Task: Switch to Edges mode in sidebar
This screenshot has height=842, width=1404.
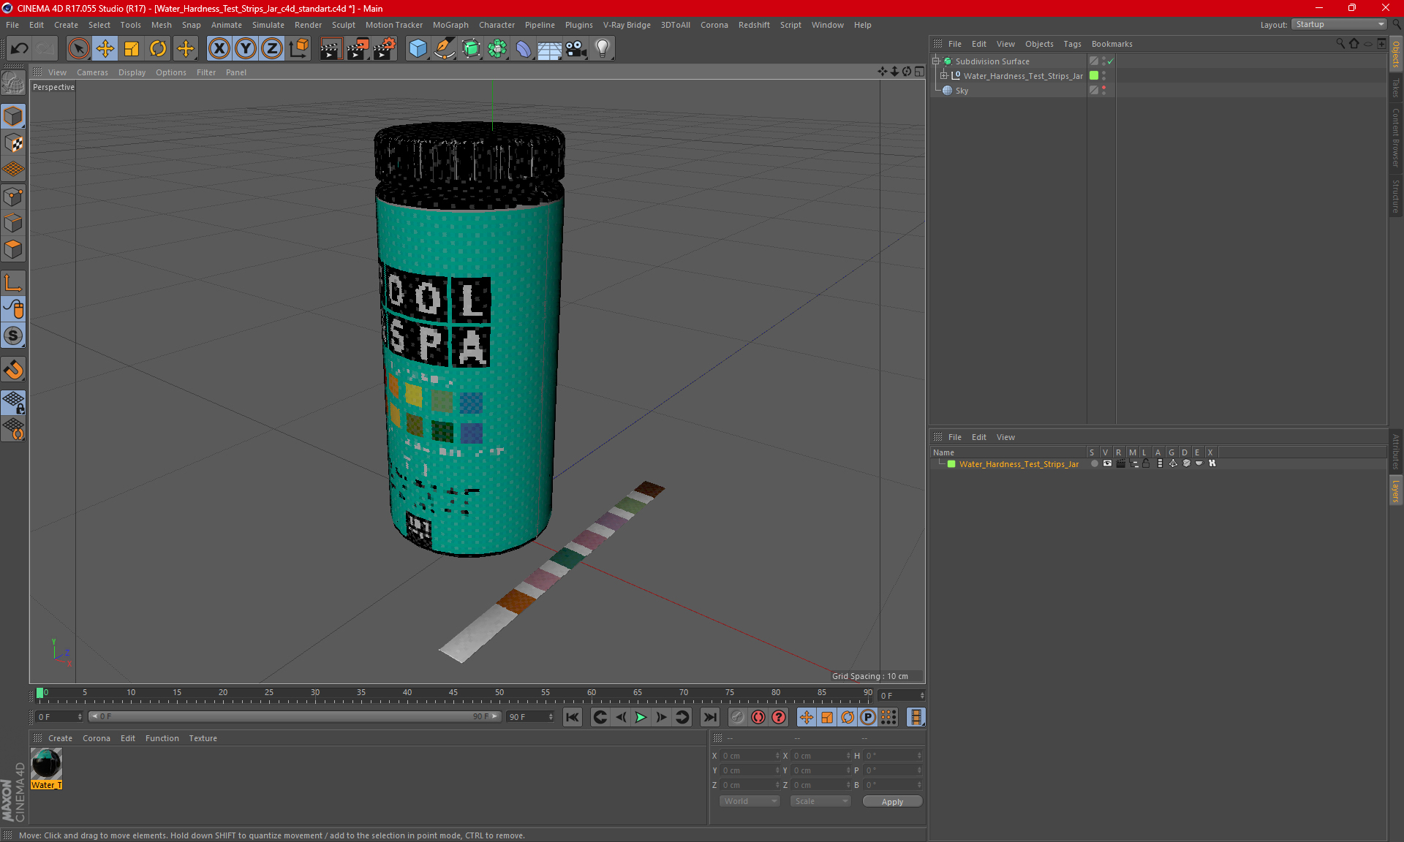Action: pyautogui.click(x=13, y=223)
